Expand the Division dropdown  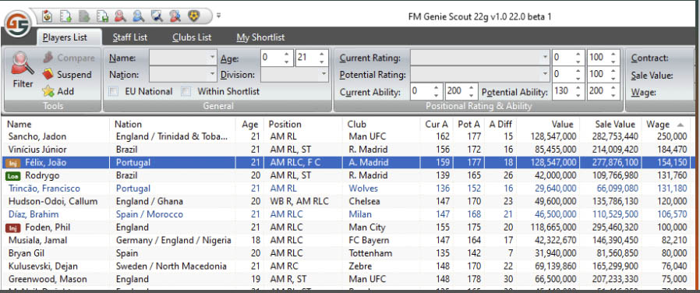[x=324, y=75]
